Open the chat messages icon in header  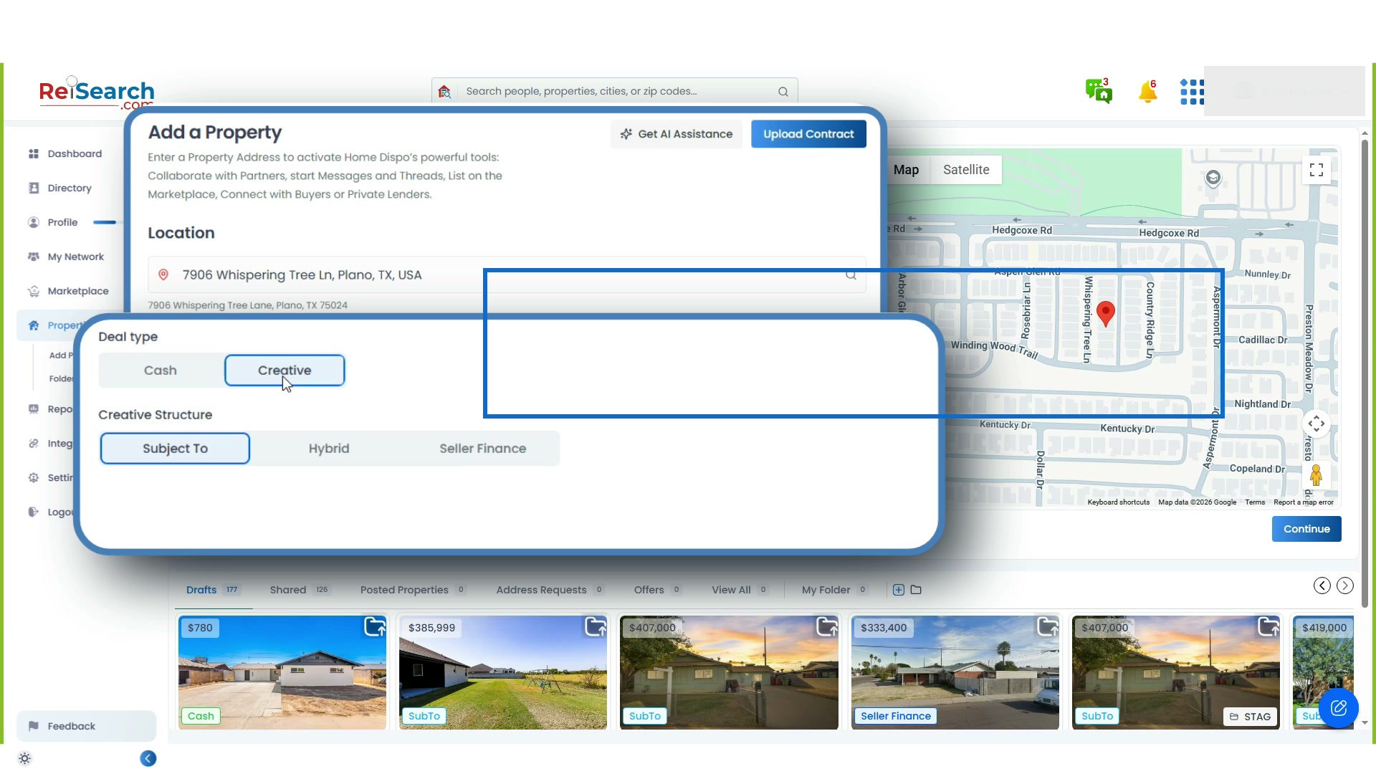point(1099,91)
